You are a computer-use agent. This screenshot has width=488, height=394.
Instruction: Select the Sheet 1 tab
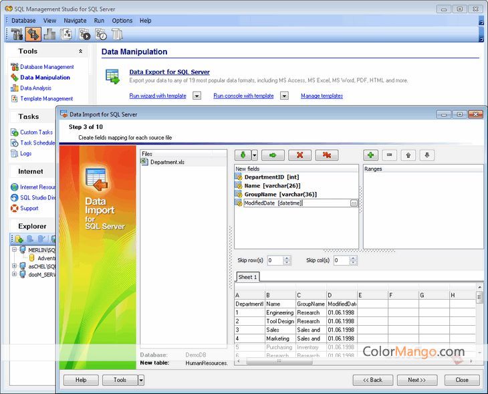(248, 277)
